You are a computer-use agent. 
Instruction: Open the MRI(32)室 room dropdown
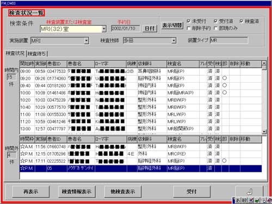point(104,29)
